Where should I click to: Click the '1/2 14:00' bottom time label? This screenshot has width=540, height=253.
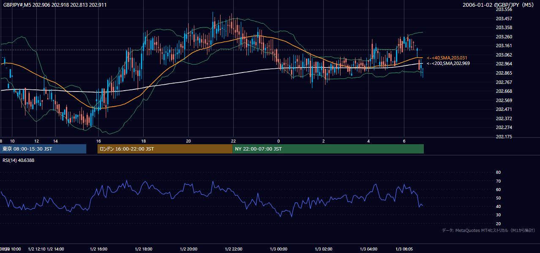(55, 249)
